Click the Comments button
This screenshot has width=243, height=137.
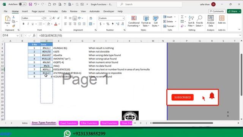tap(217, 11)
